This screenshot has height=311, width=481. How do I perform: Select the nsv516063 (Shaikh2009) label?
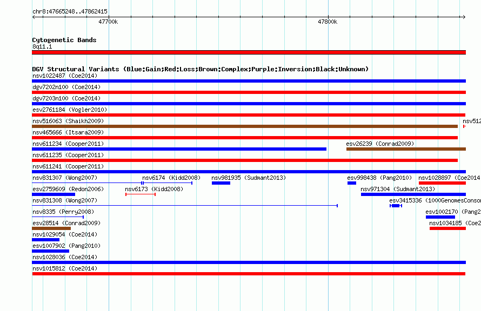pyautogui.click(x=68, y=121)
